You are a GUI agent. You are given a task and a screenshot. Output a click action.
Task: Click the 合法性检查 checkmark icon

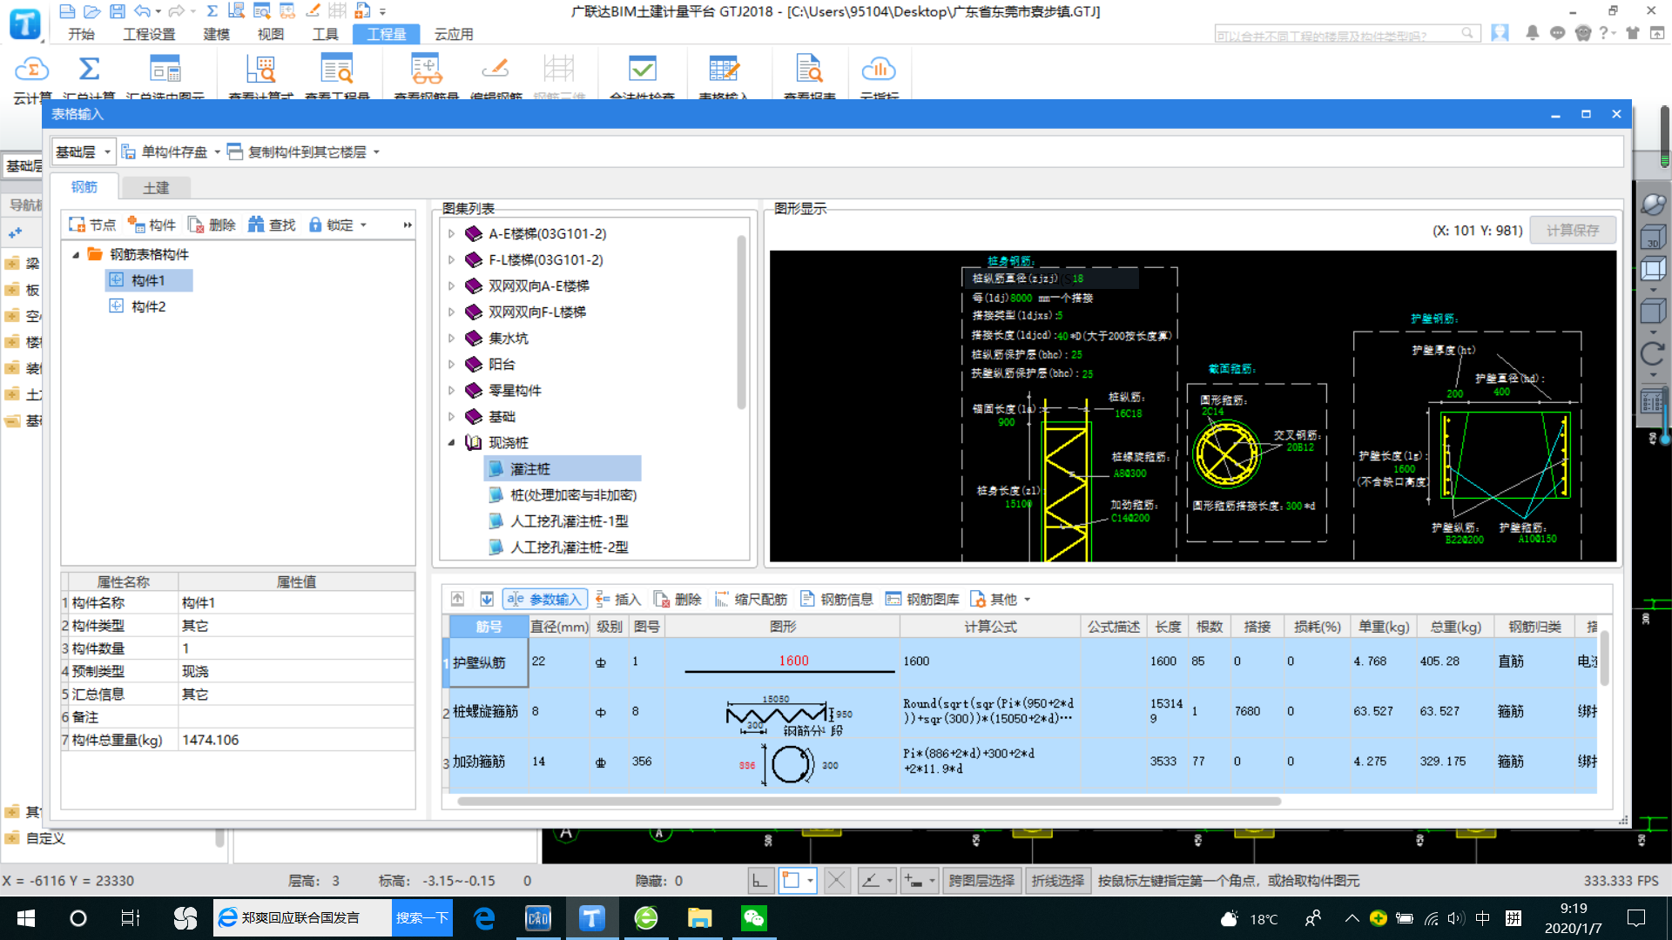(642, 70)
